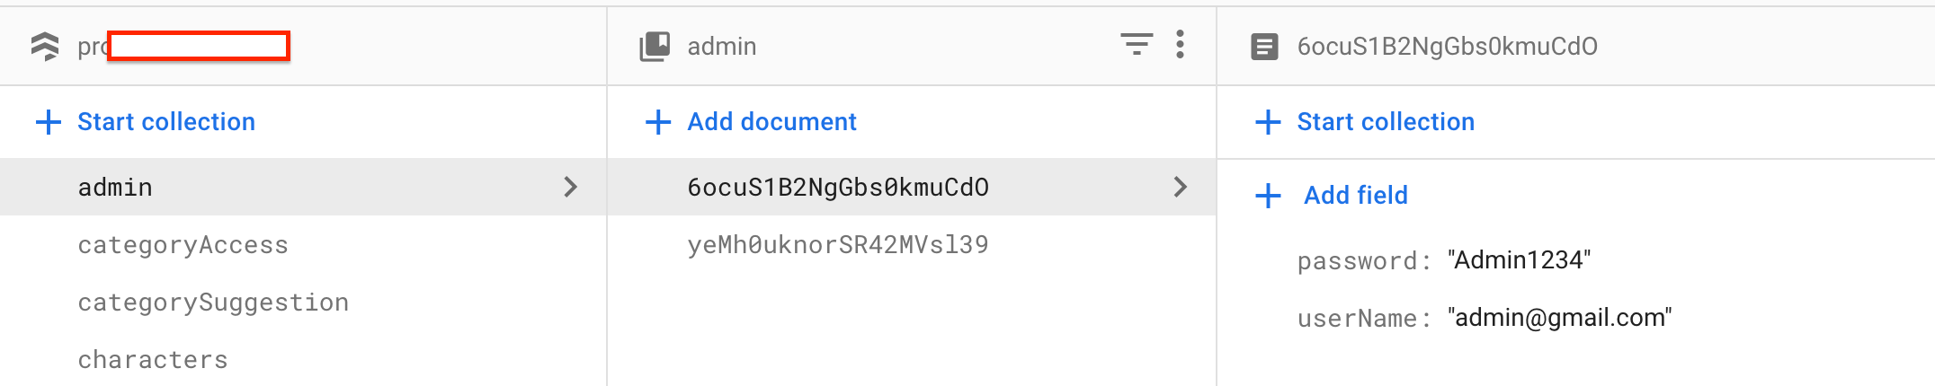Click the admin collection icon in header
Viewport: 1935px width, 386px height.
(655, 46)
